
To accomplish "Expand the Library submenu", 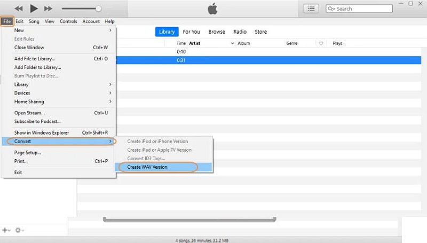I will click(x=59, y=84).
